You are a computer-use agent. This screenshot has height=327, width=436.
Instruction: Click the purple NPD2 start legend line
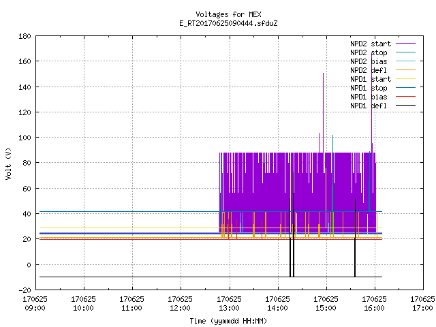click(406, 44)
